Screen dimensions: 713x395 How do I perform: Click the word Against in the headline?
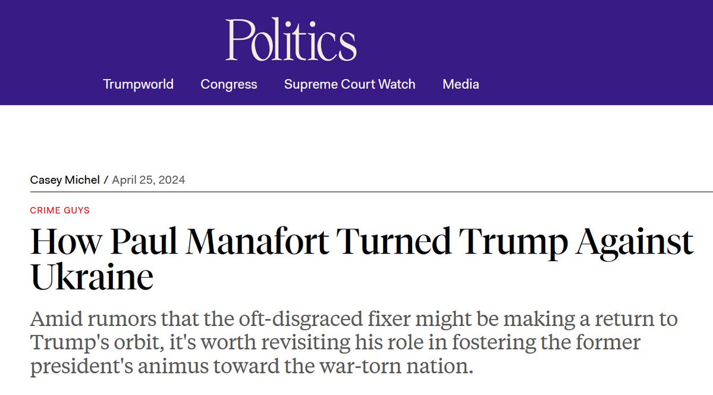click(635, 243)
